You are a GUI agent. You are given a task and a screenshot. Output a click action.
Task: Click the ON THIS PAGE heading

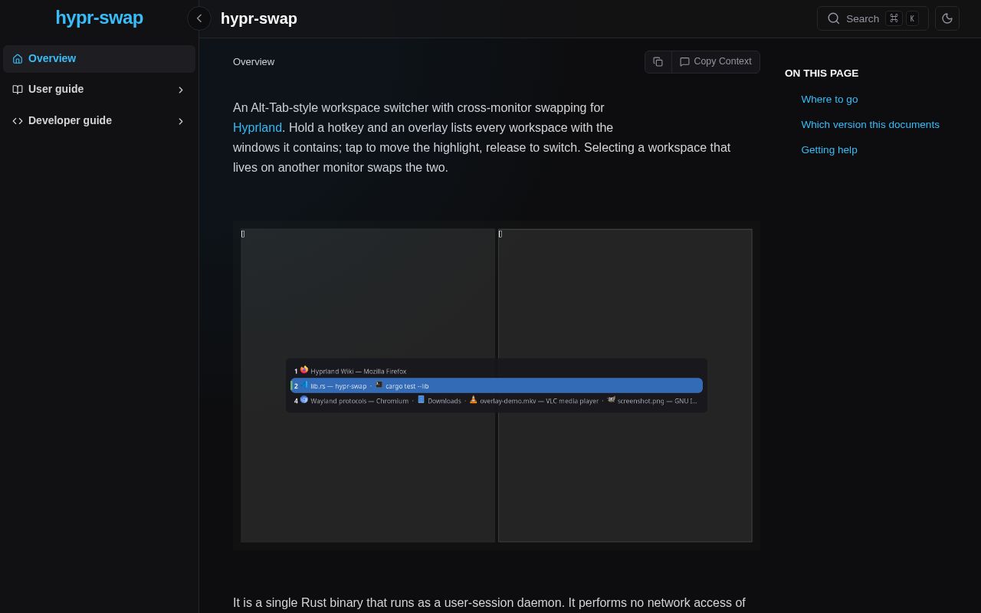click(x=822, y=74)
